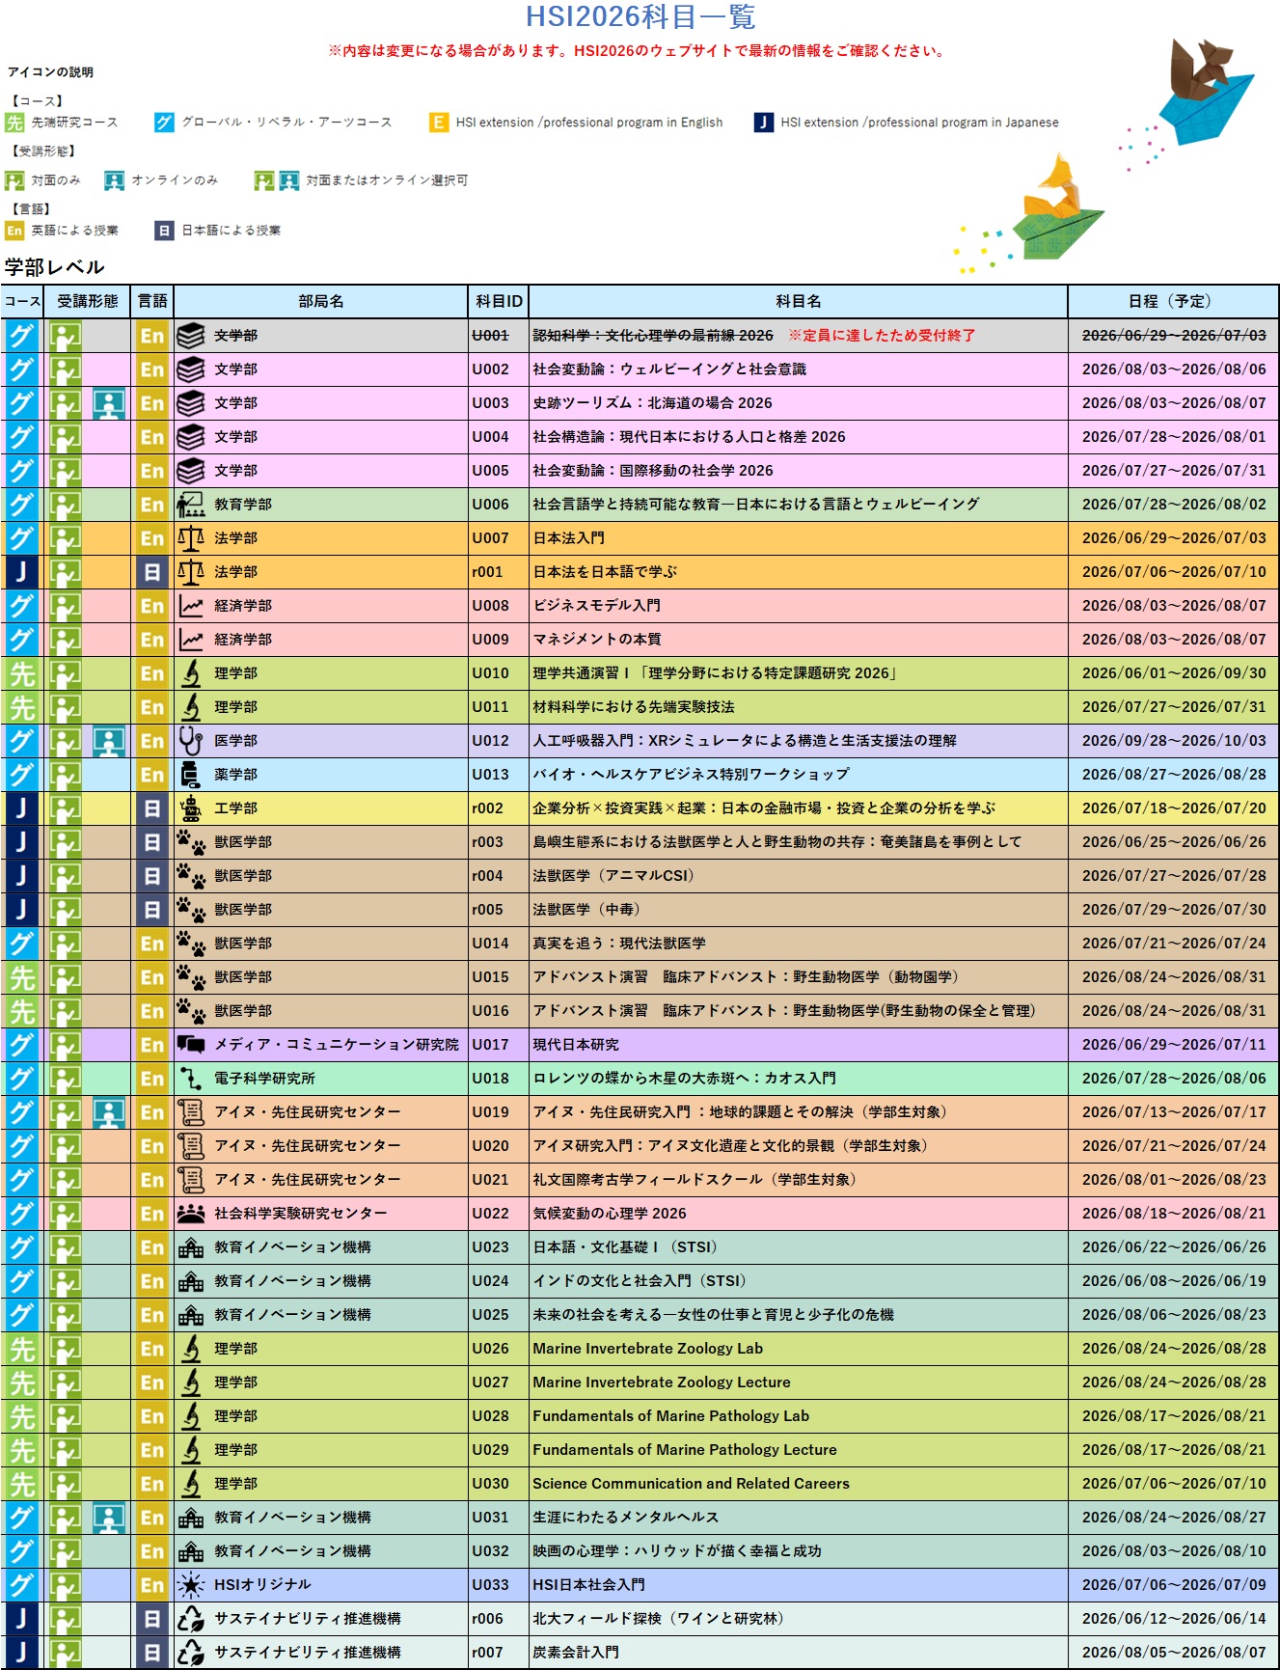
Task: Click the course name ビジネスモデル入門
Action: (x=597, y=606)
